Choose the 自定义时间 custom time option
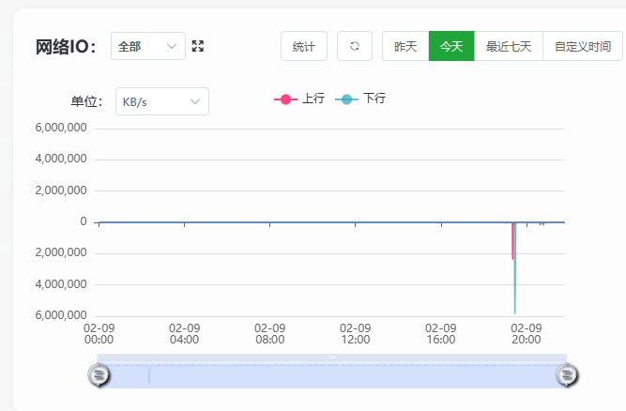The height and width of the screenshot is (411, 626). [x=582, y=46]
